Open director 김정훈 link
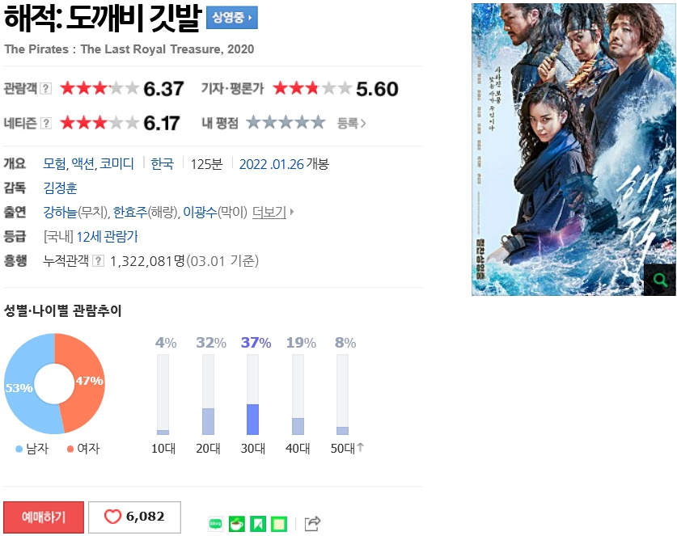The height and width of the screenshot is (536, 677). pyautogui.click(x=60, y=188)
